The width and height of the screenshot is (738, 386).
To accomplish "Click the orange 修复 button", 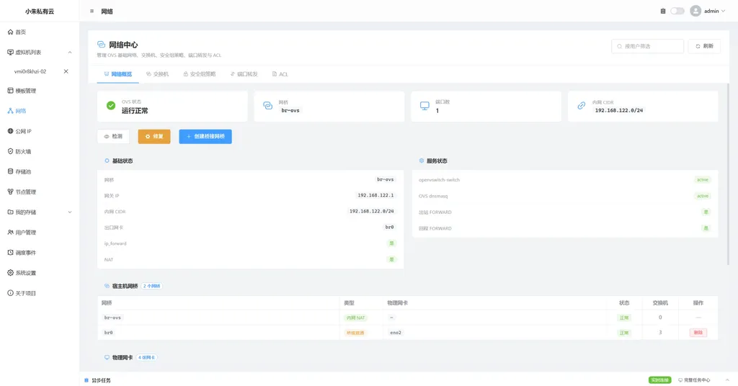I will [154, 136].
